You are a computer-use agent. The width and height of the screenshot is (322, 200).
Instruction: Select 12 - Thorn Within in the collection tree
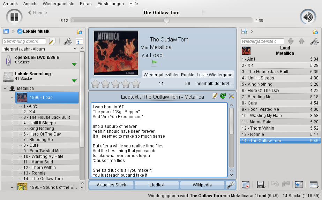tap(40, 167)
